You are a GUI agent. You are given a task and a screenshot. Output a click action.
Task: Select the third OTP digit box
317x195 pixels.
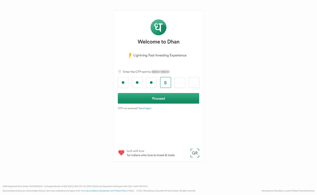(151, 82)
